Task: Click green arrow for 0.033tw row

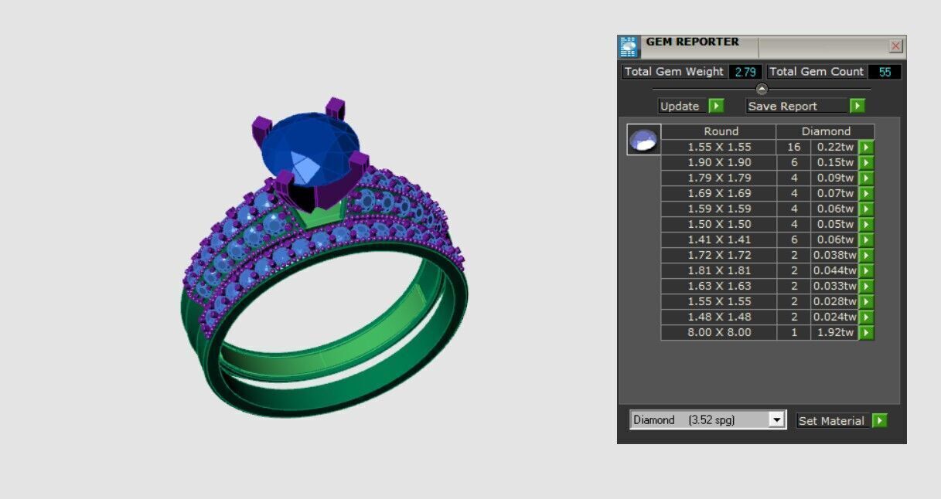Action: (866, 286)
